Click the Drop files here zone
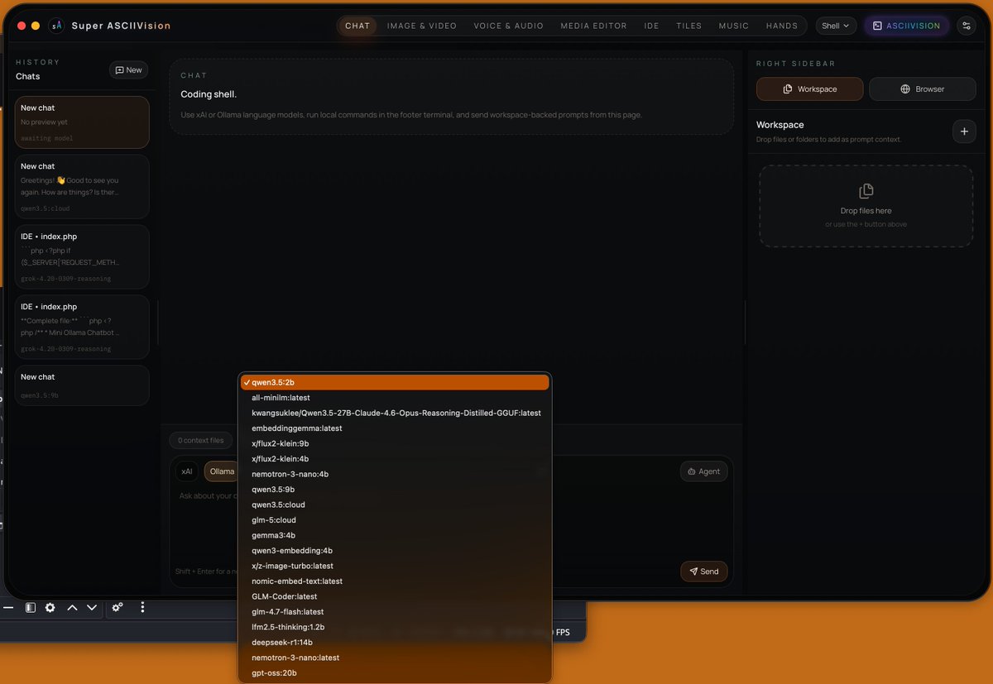The image size is (993, 684). (x=866, y=206)
